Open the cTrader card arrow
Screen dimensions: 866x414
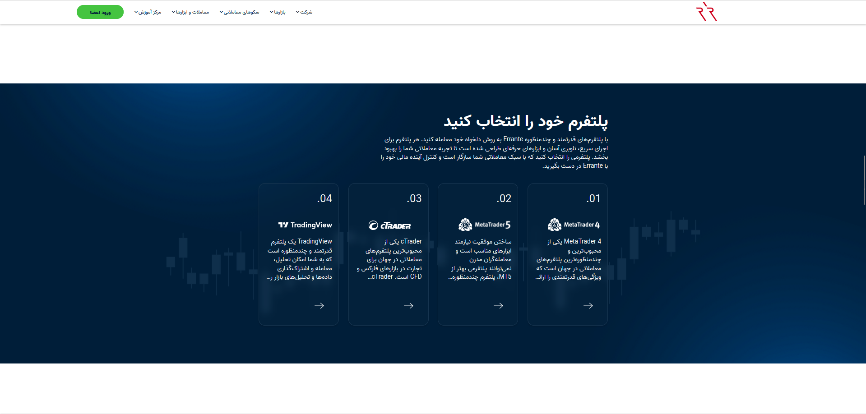[x=408, y=306]
